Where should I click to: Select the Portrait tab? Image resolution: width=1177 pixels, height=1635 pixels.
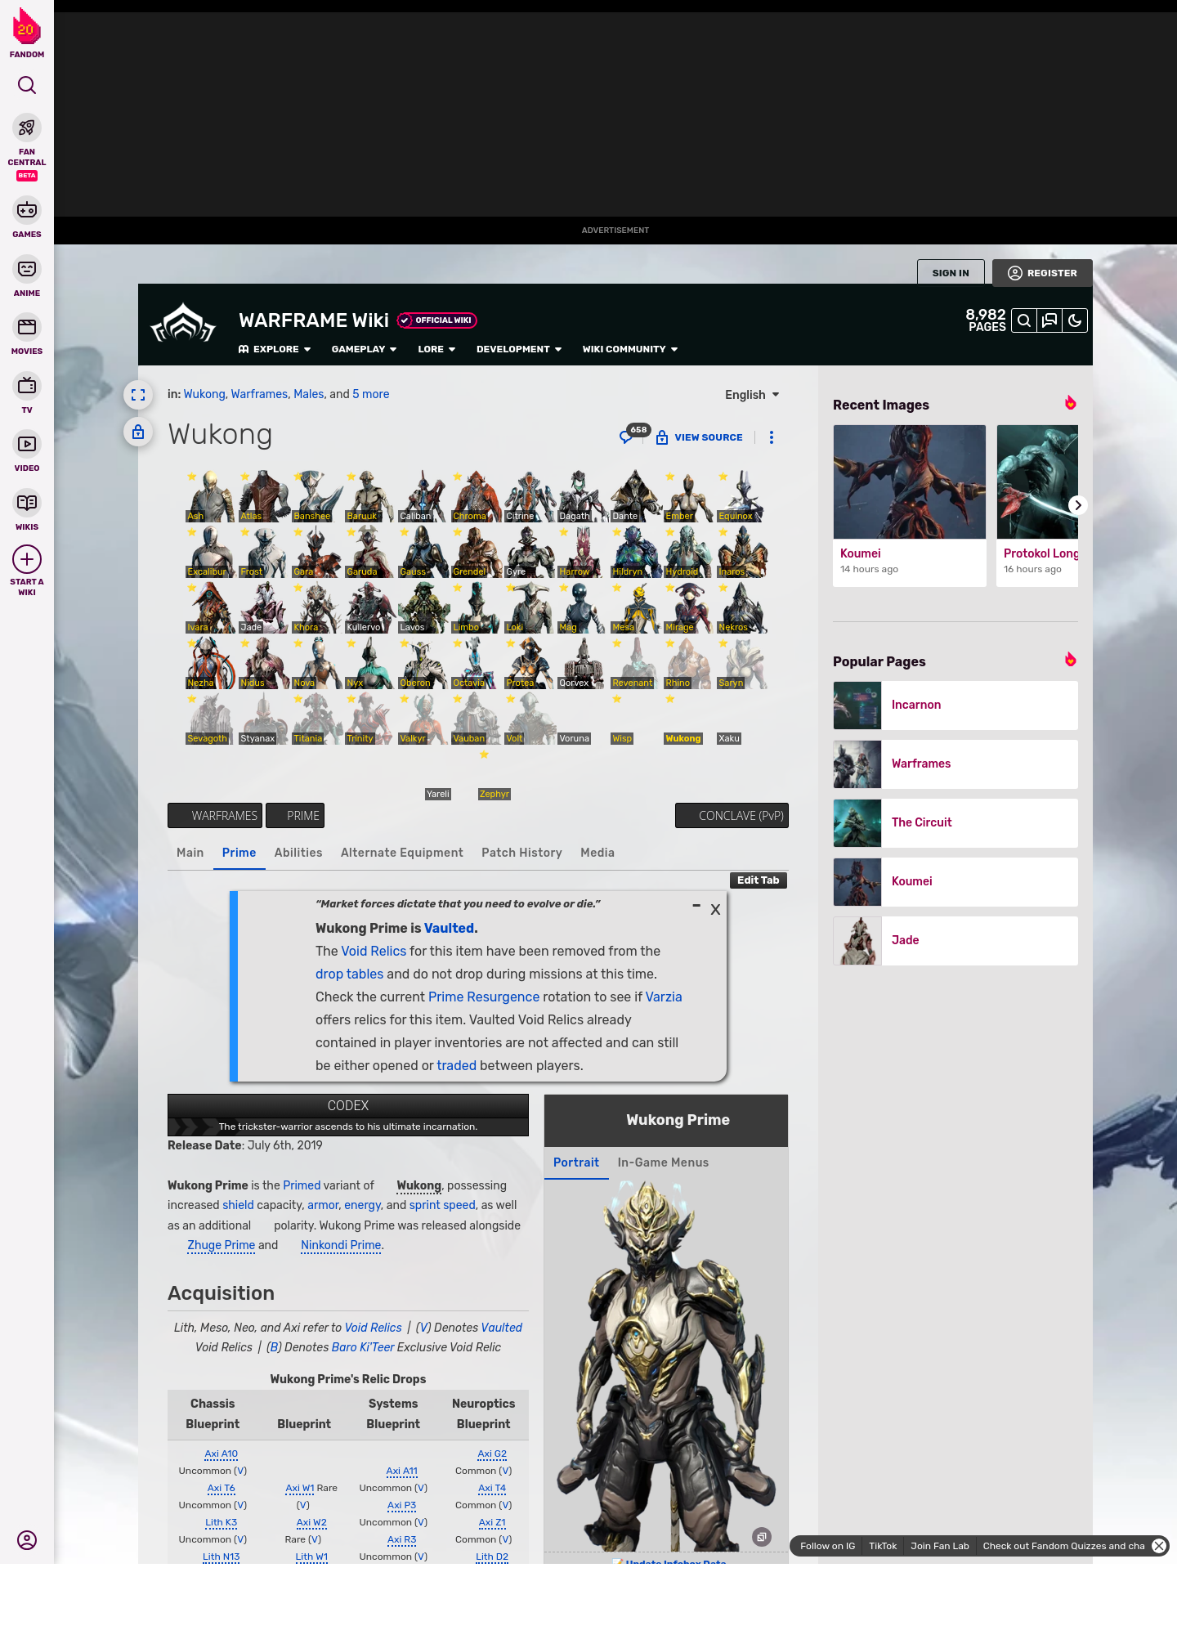point(576,1162)
